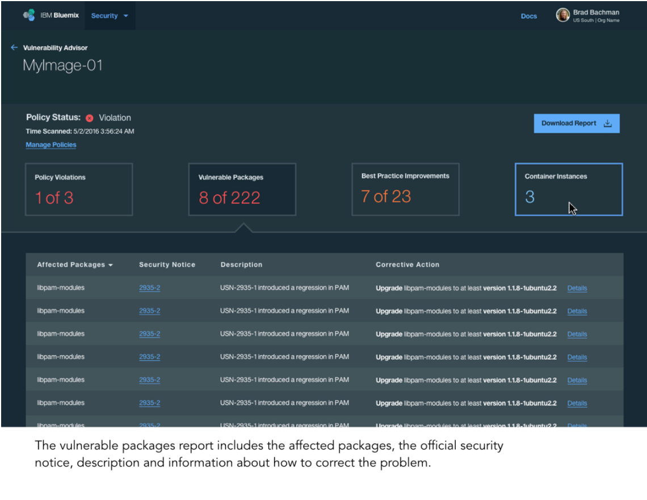Click the 7 of 23 count
Image resolution: width=647 pixels, height=500 pixels.
(x=386, y=197)
